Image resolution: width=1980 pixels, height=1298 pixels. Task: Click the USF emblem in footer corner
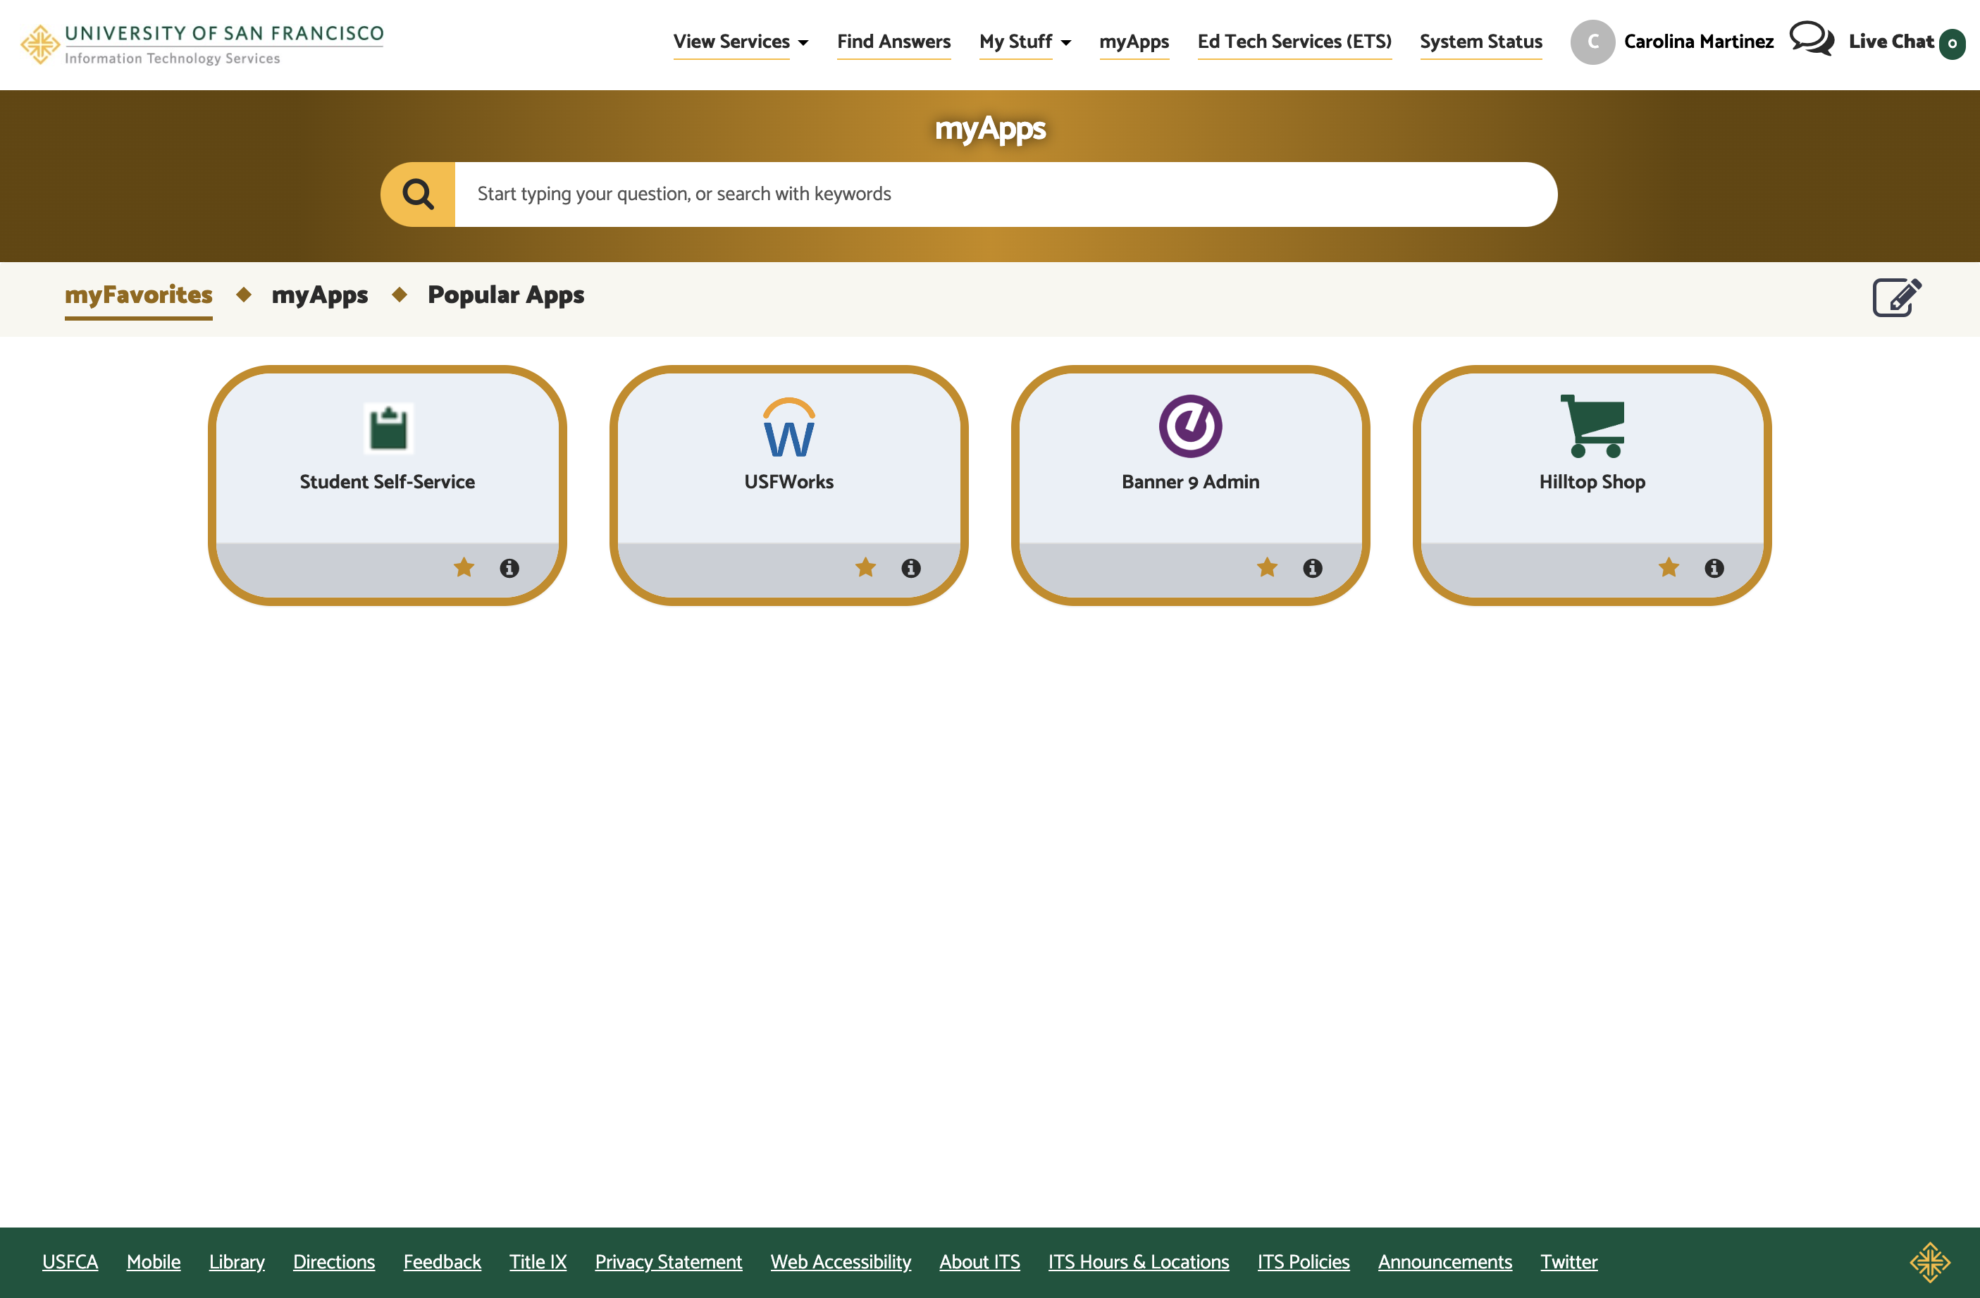click(1930, 1262)
